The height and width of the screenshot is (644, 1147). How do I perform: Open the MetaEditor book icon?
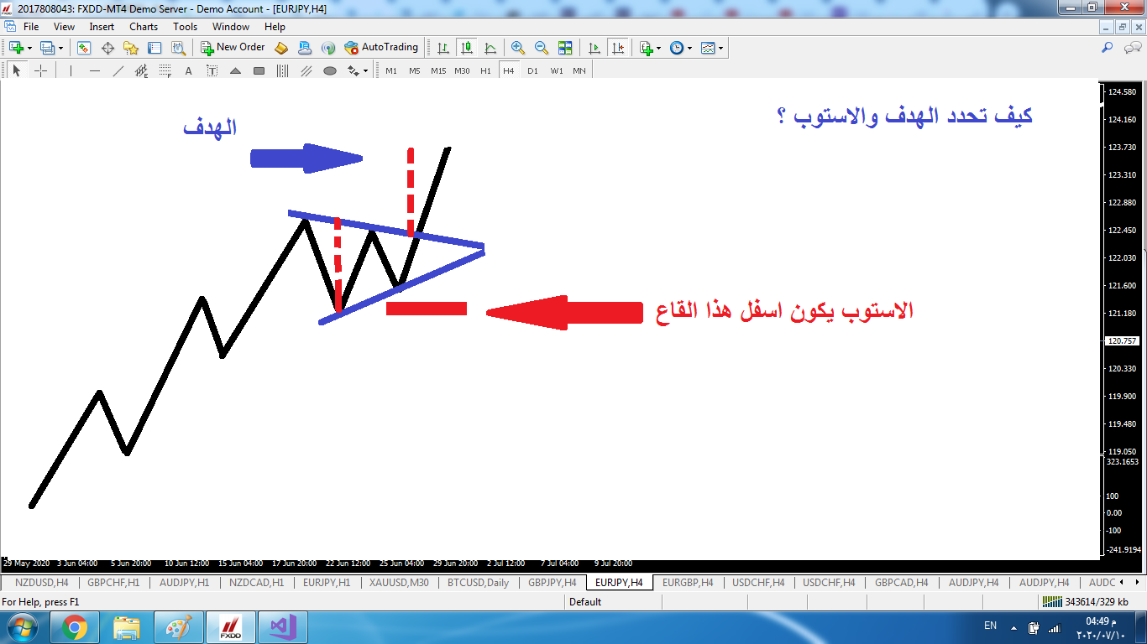point(281,48)
